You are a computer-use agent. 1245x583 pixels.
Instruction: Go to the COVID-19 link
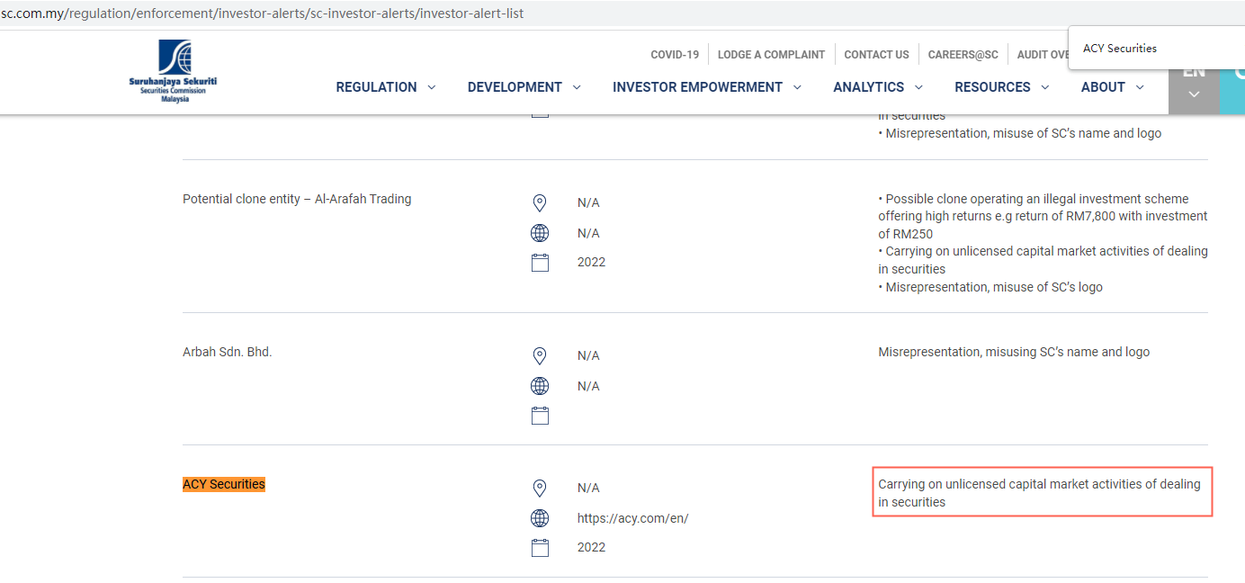(675, 55)
